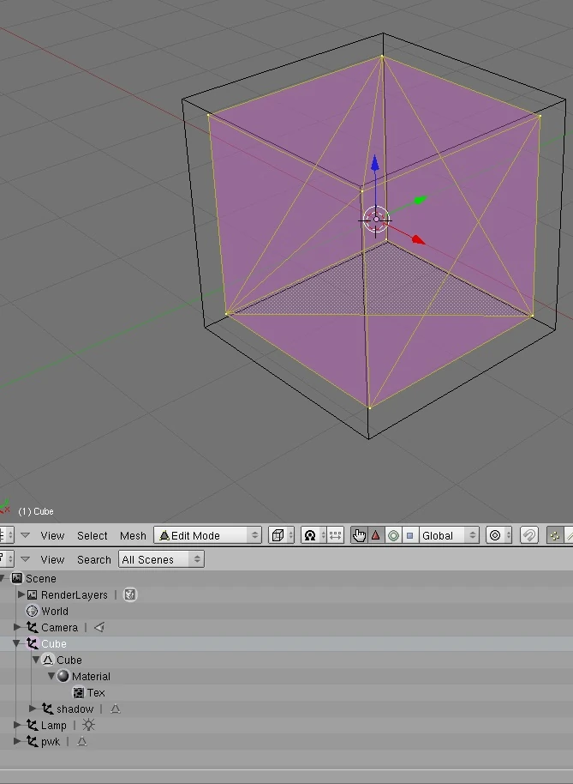The height and width of the screenshot is (784, 573).
Task: Click the mesh vertex below the cube's bottom corner
Action: click(x=369, y=407)
